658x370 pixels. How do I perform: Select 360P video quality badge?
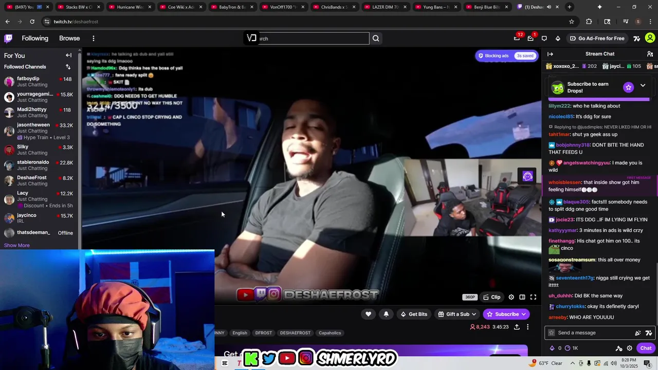pos(470,297)
